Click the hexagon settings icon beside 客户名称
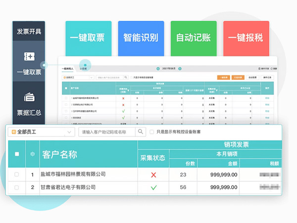The height and width of the screenshot is (223, 297). coord(33,154)
